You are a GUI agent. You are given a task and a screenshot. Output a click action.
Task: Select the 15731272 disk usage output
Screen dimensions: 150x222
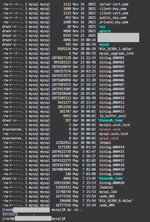[x=10, y=214]
